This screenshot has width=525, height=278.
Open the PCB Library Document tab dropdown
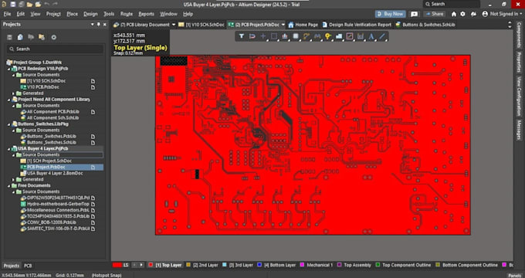[174, 25]
